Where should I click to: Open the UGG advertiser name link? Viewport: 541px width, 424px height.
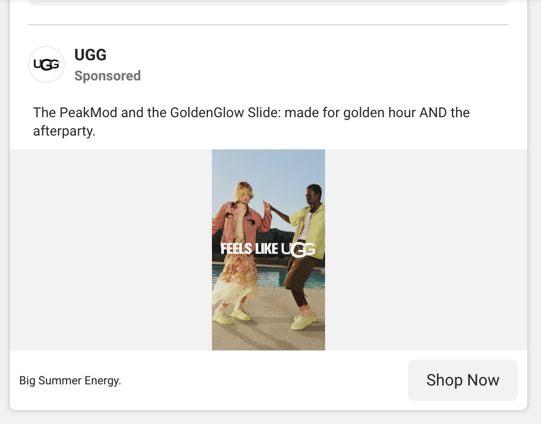pyautogui.click(x=90, y=55)
